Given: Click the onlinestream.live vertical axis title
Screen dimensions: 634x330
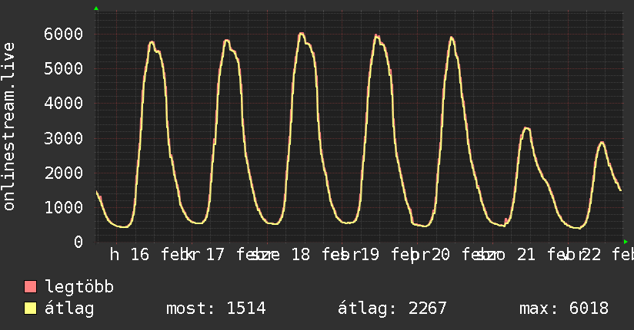Looking at the screenshot, I should click(9, 127).
